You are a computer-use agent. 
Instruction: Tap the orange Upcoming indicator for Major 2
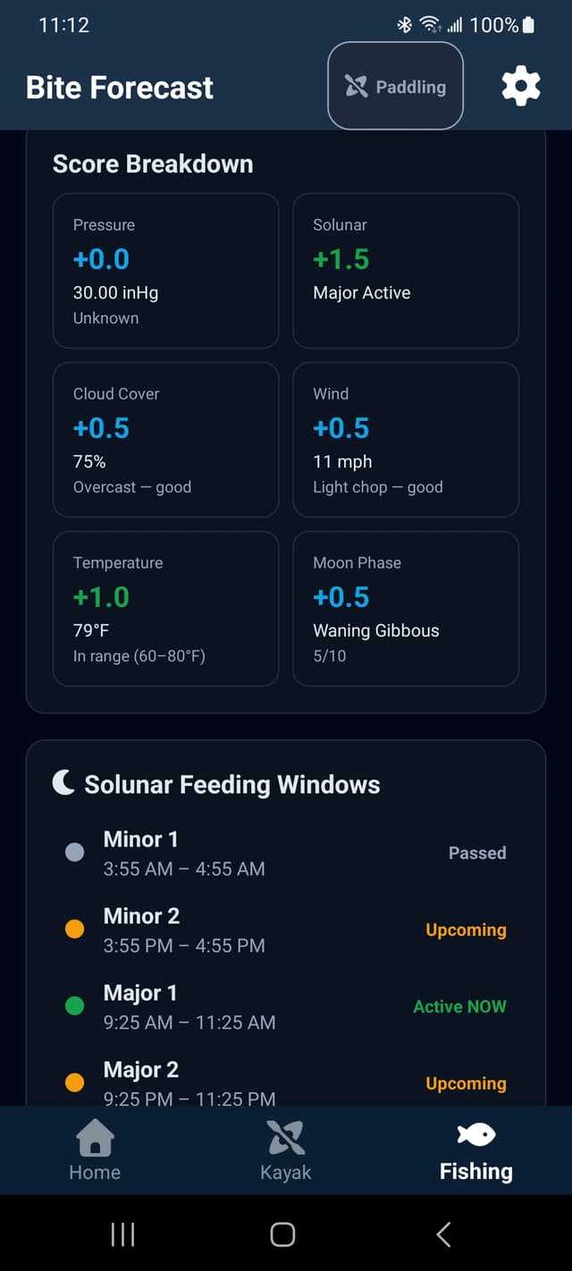click(466, 1082)
